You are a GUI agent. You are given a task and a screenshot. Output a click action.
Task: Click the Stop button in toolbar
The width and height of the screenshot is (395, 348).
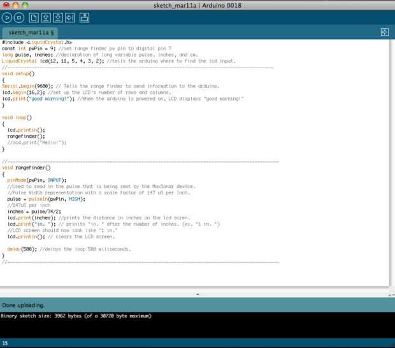19,18
